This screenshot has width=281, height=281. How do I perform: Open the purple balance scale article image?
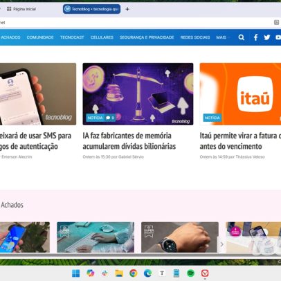(138, 94)
